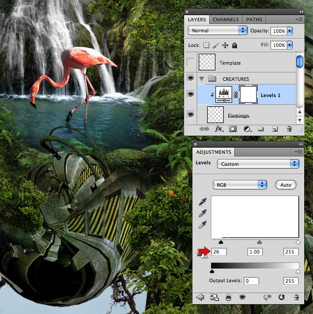Open the RGB channel dropdown
Screen dimensions: 313x314
pyautogui.click(x=240, y=185)
